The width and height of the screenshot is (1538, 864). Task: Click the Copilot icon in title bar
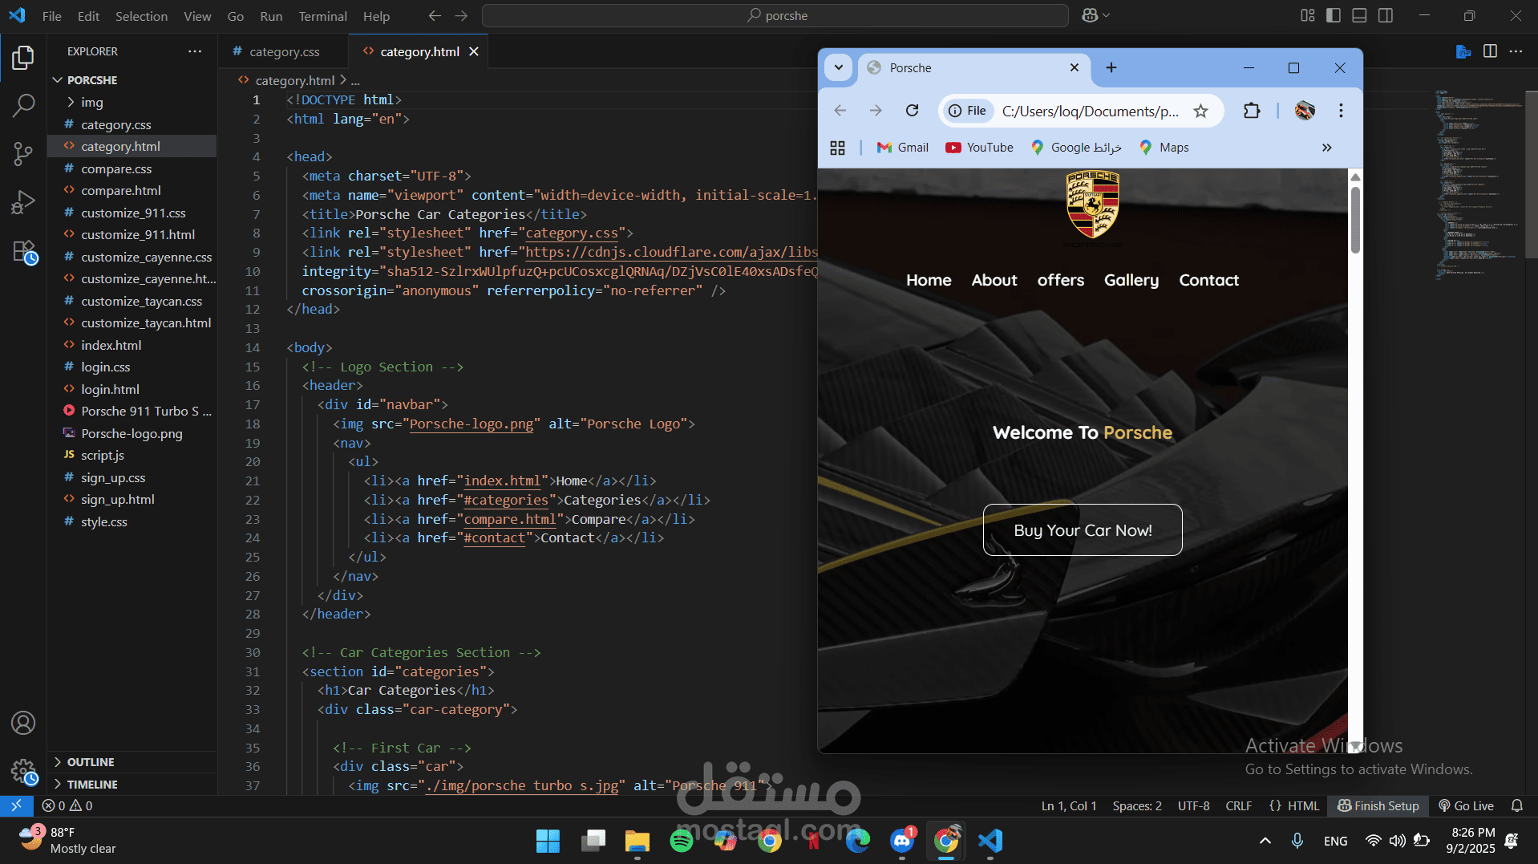(x=1089, y=15)
